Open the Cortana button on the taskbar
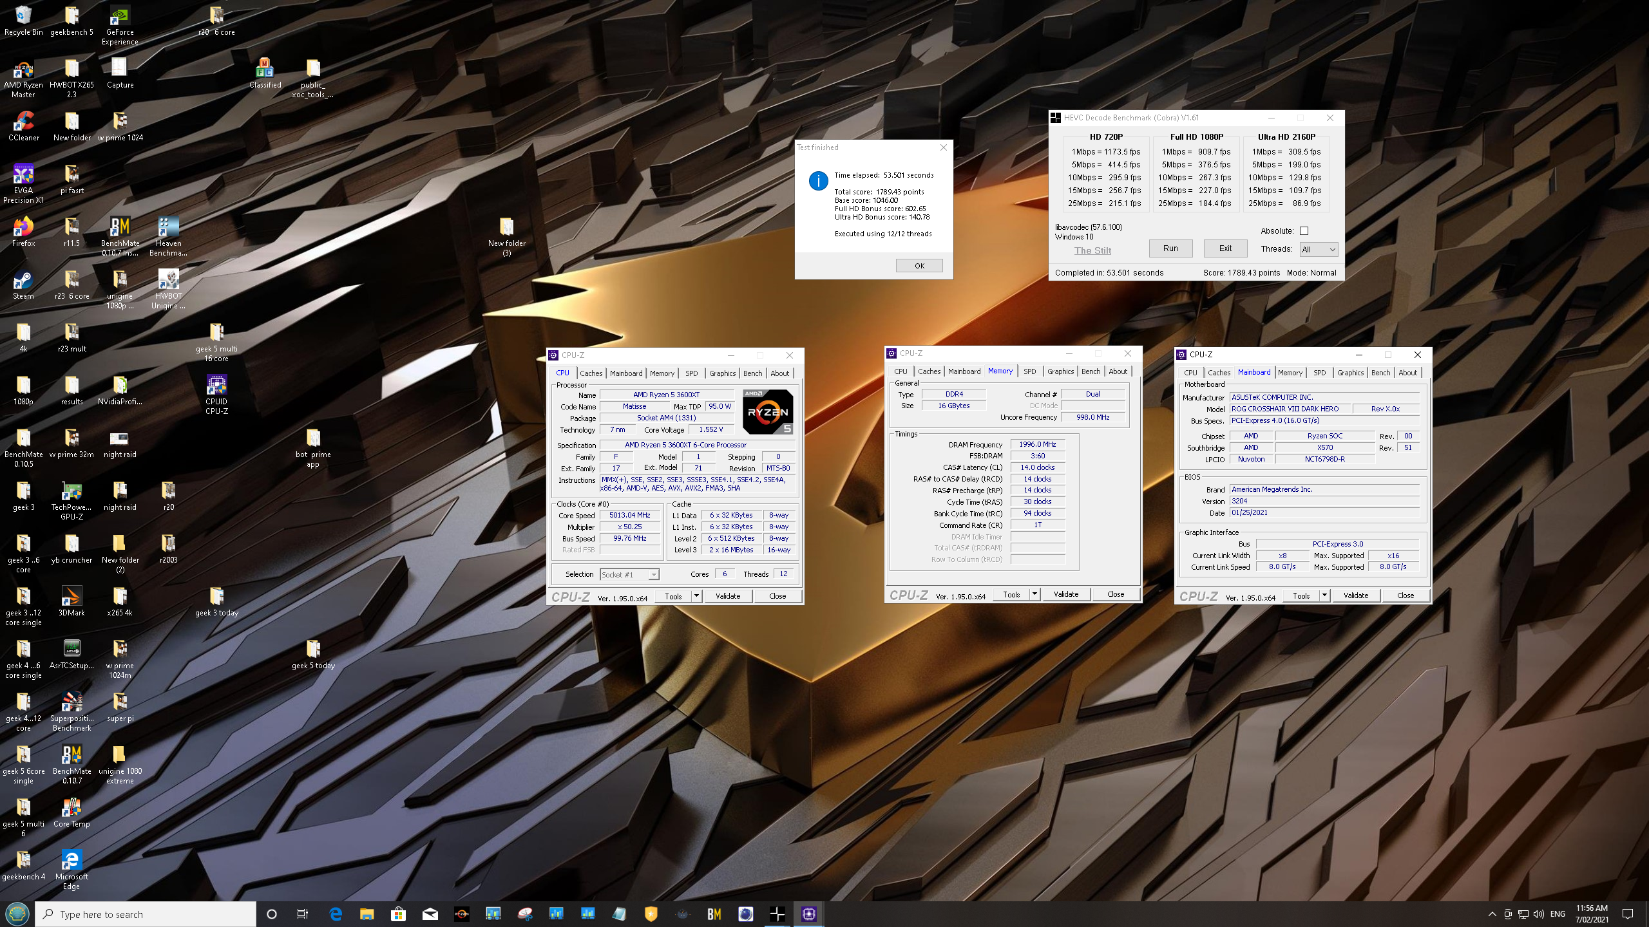 coord(271,914)
